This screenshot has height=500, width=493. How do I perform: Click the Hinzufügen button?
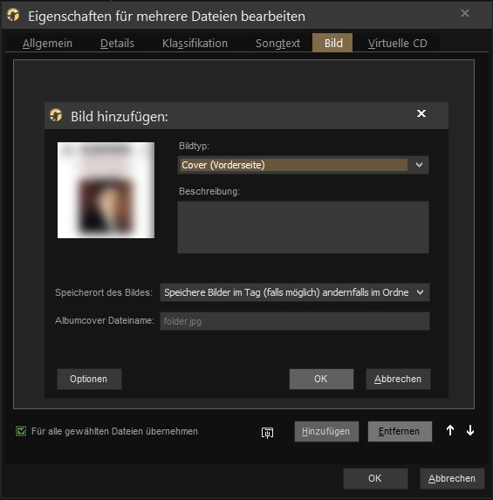326,431
